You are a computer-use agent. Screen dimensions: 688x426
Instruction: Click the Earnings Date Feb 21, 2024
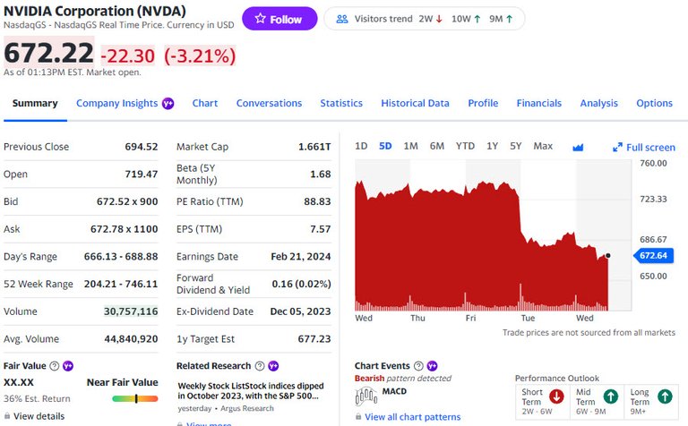click(x=301, y=256)
